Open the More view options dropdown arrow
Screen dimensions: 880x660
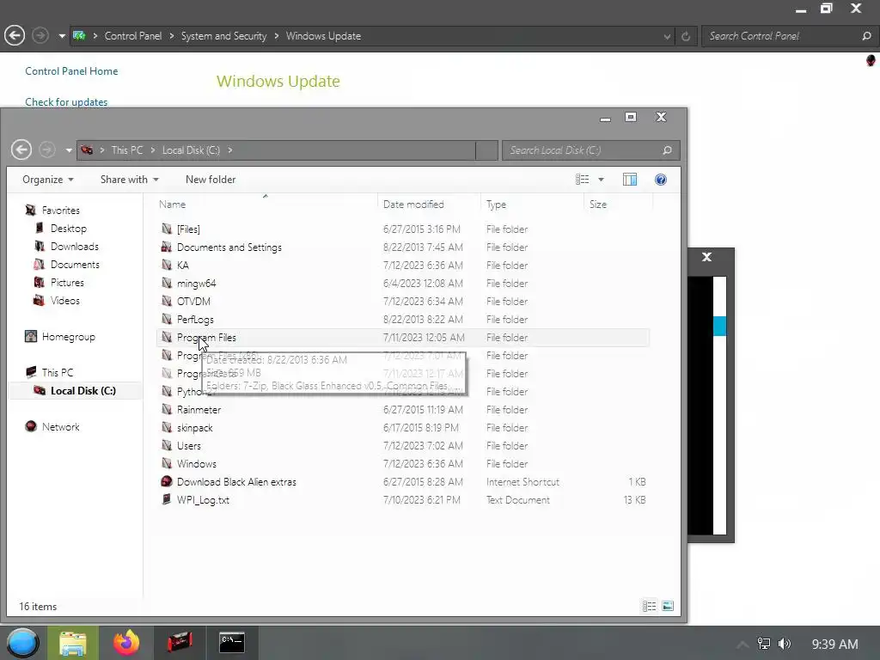coord(601,180)
